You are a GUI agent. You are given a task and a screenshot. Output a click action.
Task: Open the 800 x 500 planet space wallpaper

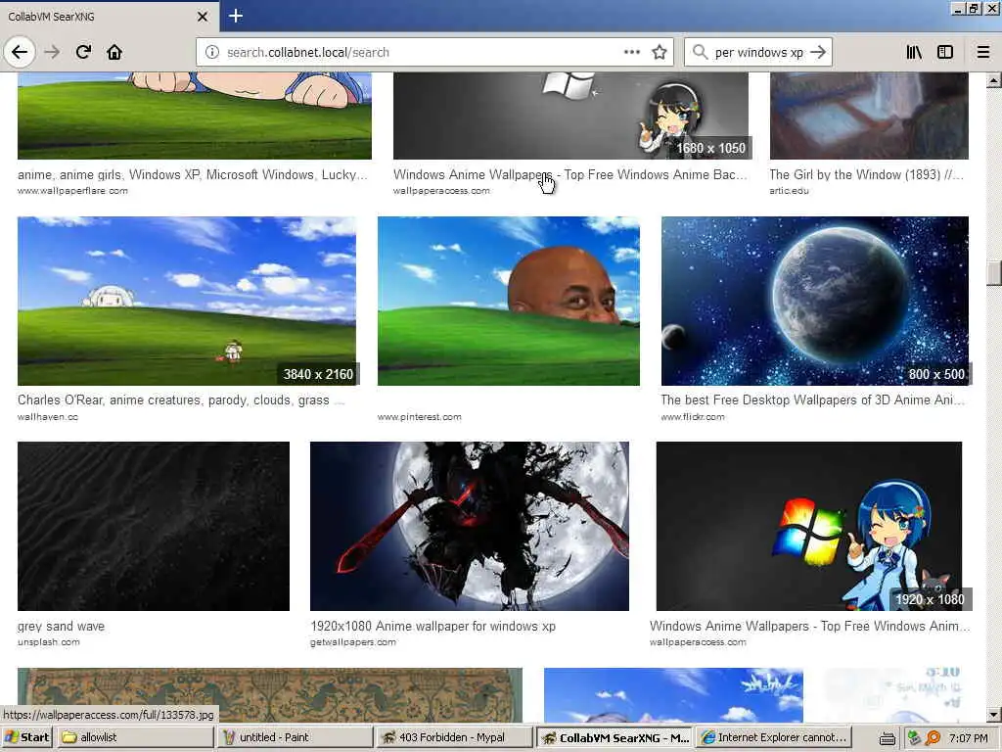(x=815, y=301)
